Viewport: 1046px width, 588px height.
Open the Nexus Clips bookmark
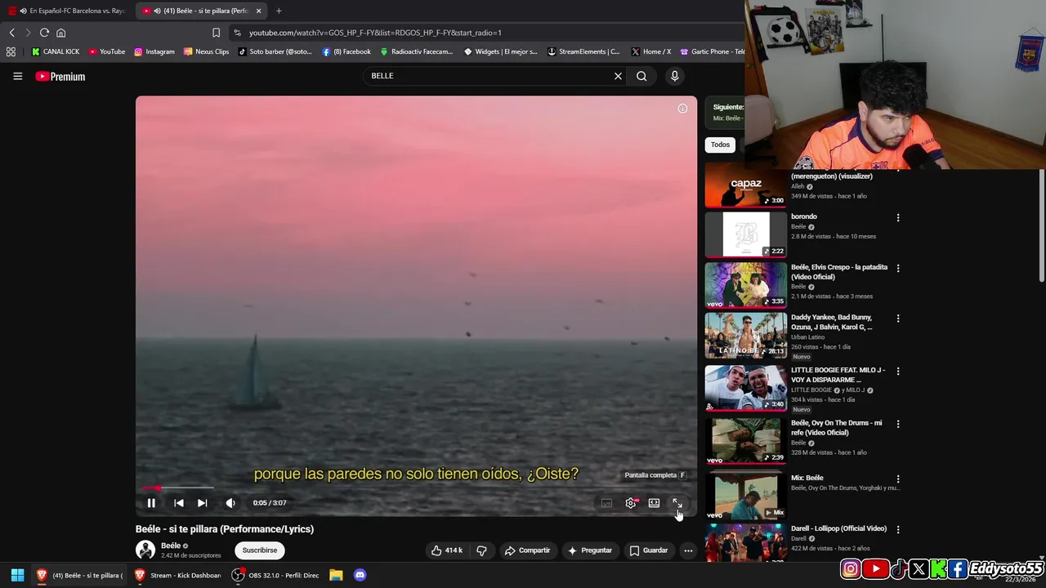(207, 51)
